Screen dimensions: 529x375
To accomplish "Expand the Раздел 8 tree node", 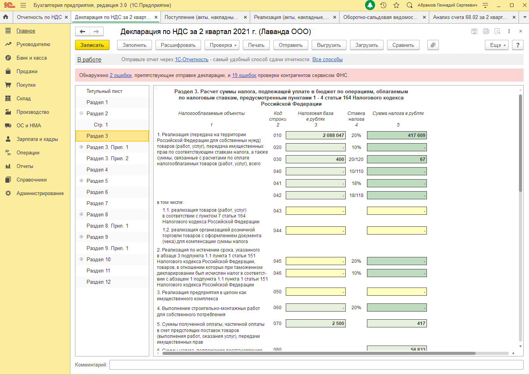I will (81, 214).
